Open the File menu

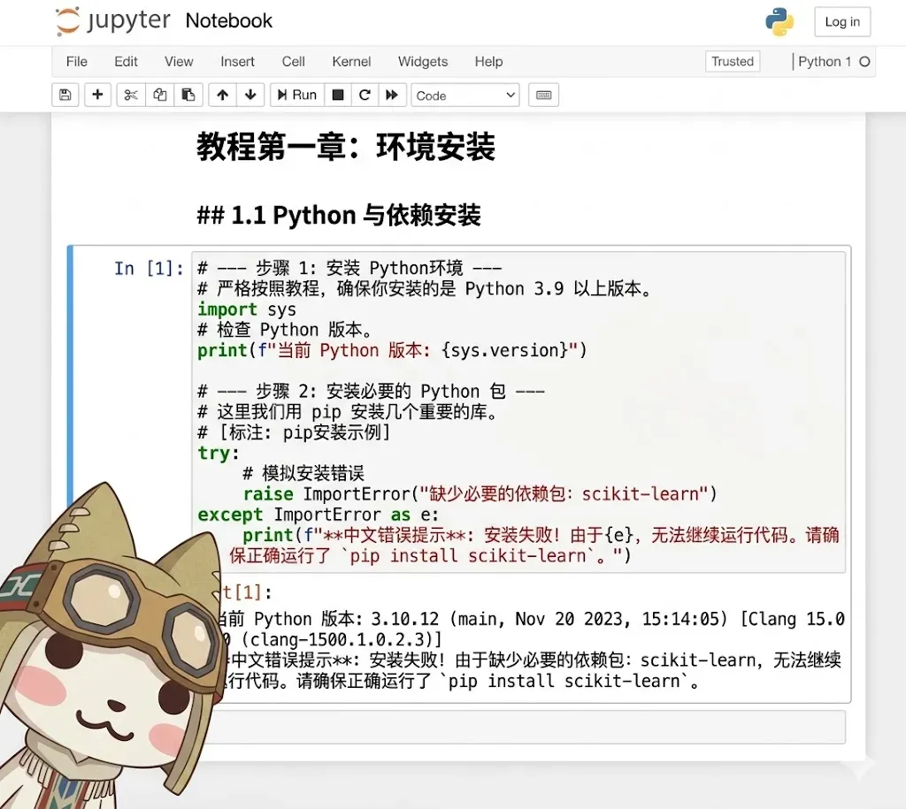(x=77, y=62)
